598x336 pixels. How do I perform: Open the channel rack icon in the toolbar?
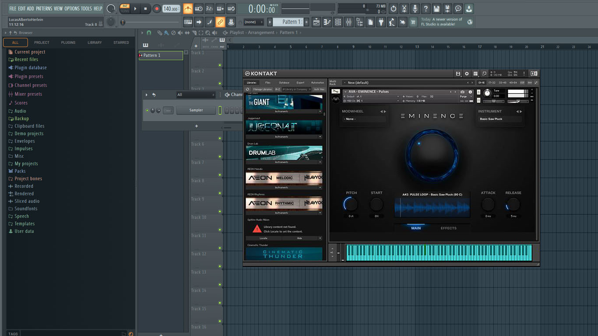(338, 22)
